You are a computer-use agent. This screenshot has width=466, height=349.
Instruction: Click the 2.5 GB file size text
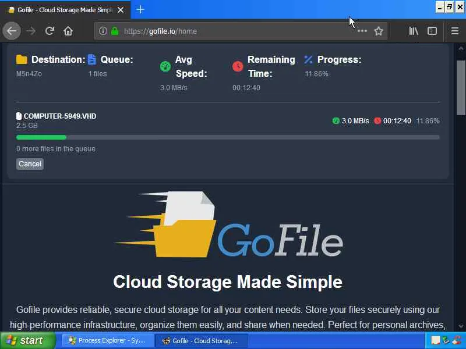[27, 125]
